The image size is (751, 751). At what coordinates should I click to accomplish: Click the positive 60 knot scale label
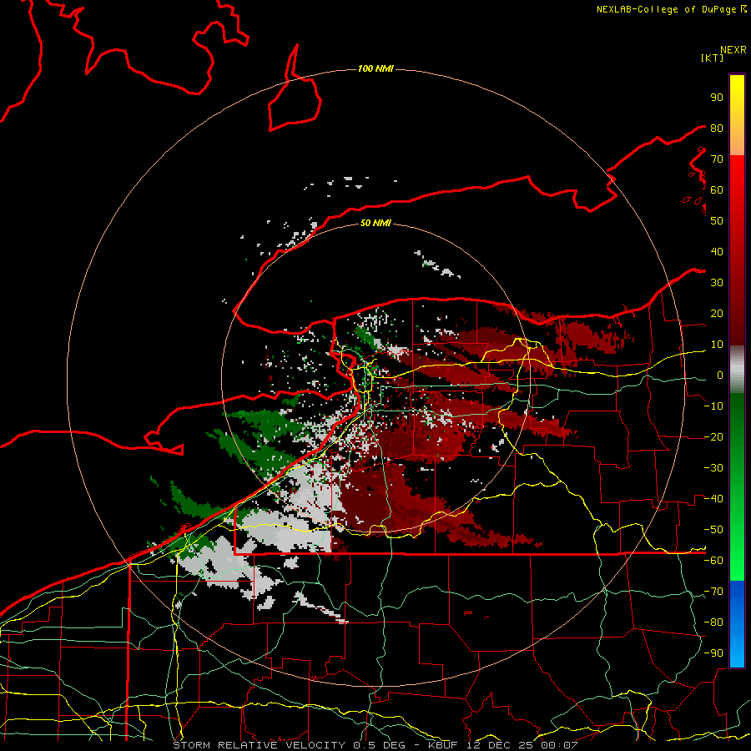click(717, 189)
